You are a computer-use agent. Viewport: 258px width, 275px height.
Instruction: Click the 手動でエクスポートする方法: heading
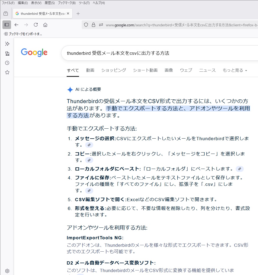coord(102,129)
